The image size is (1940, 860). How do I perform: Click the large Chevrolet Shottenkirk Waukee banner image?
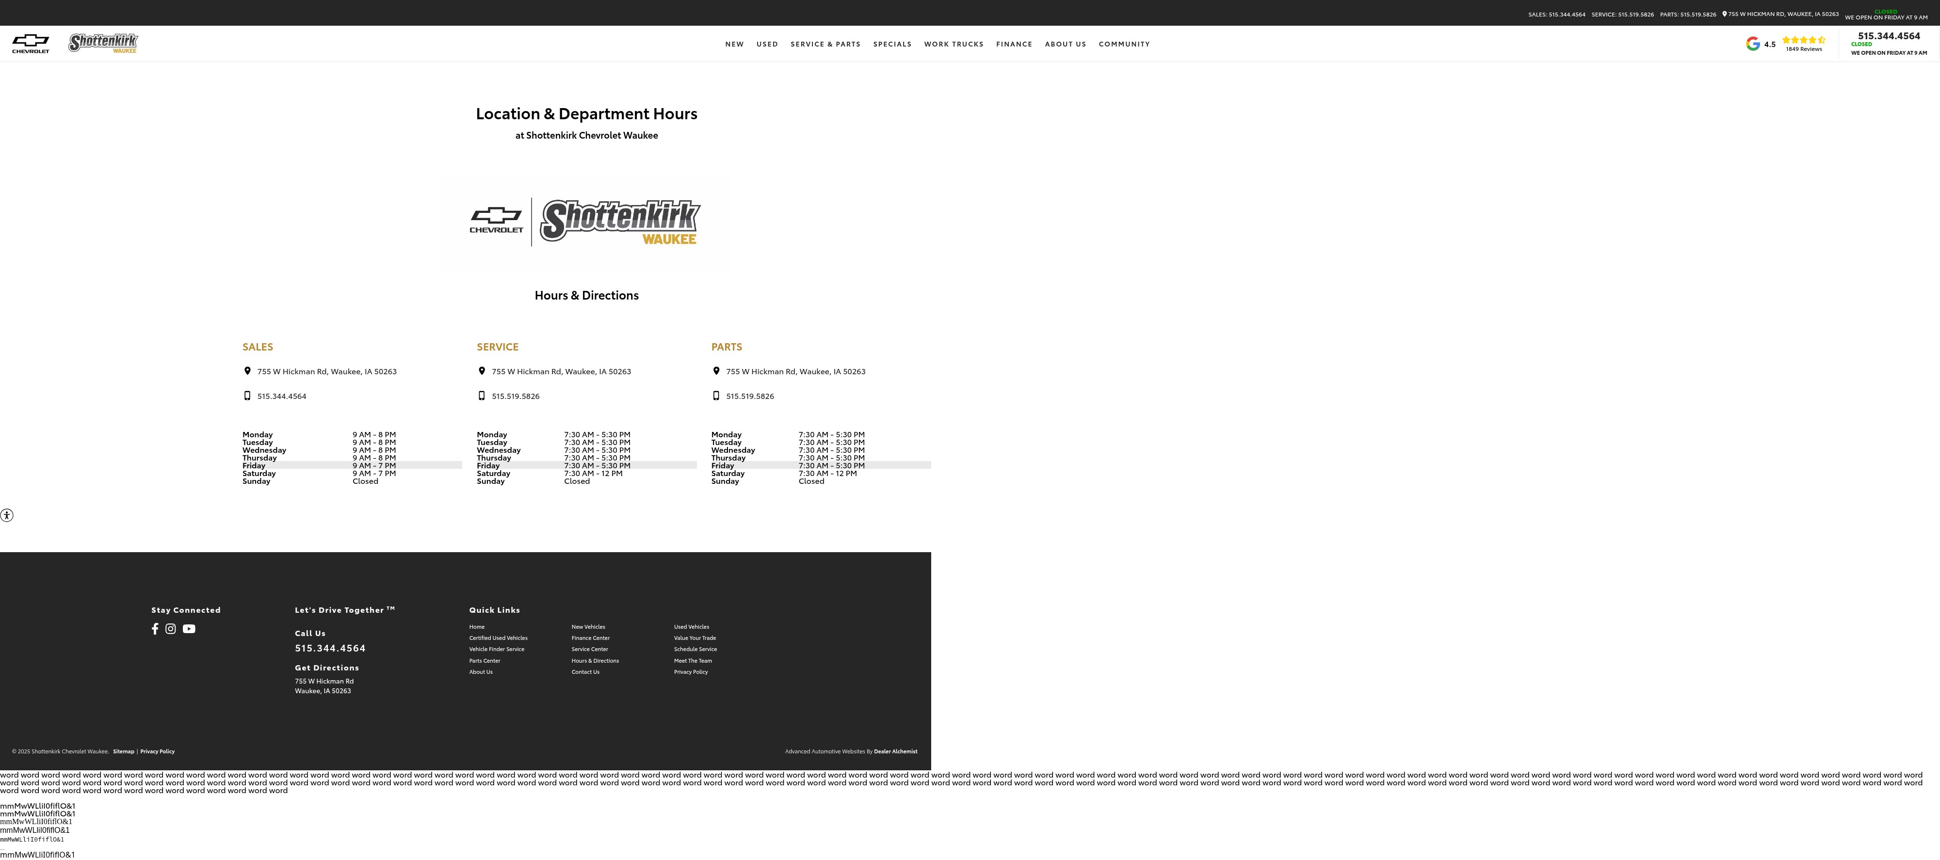pyautogui.click(x=585, y=222)
